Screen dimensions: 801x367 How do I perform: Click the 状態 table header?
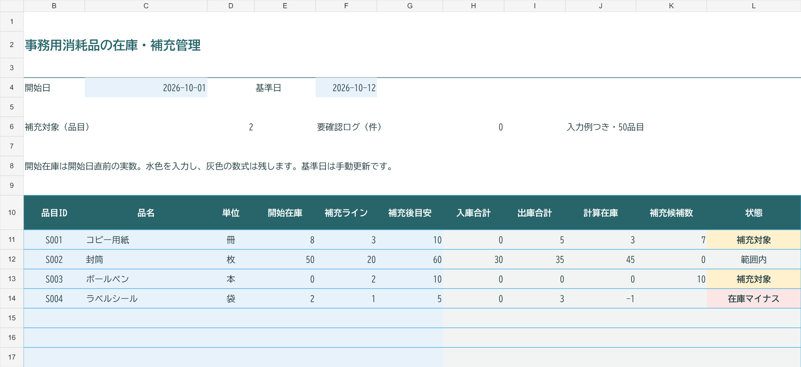click(754, 213)
